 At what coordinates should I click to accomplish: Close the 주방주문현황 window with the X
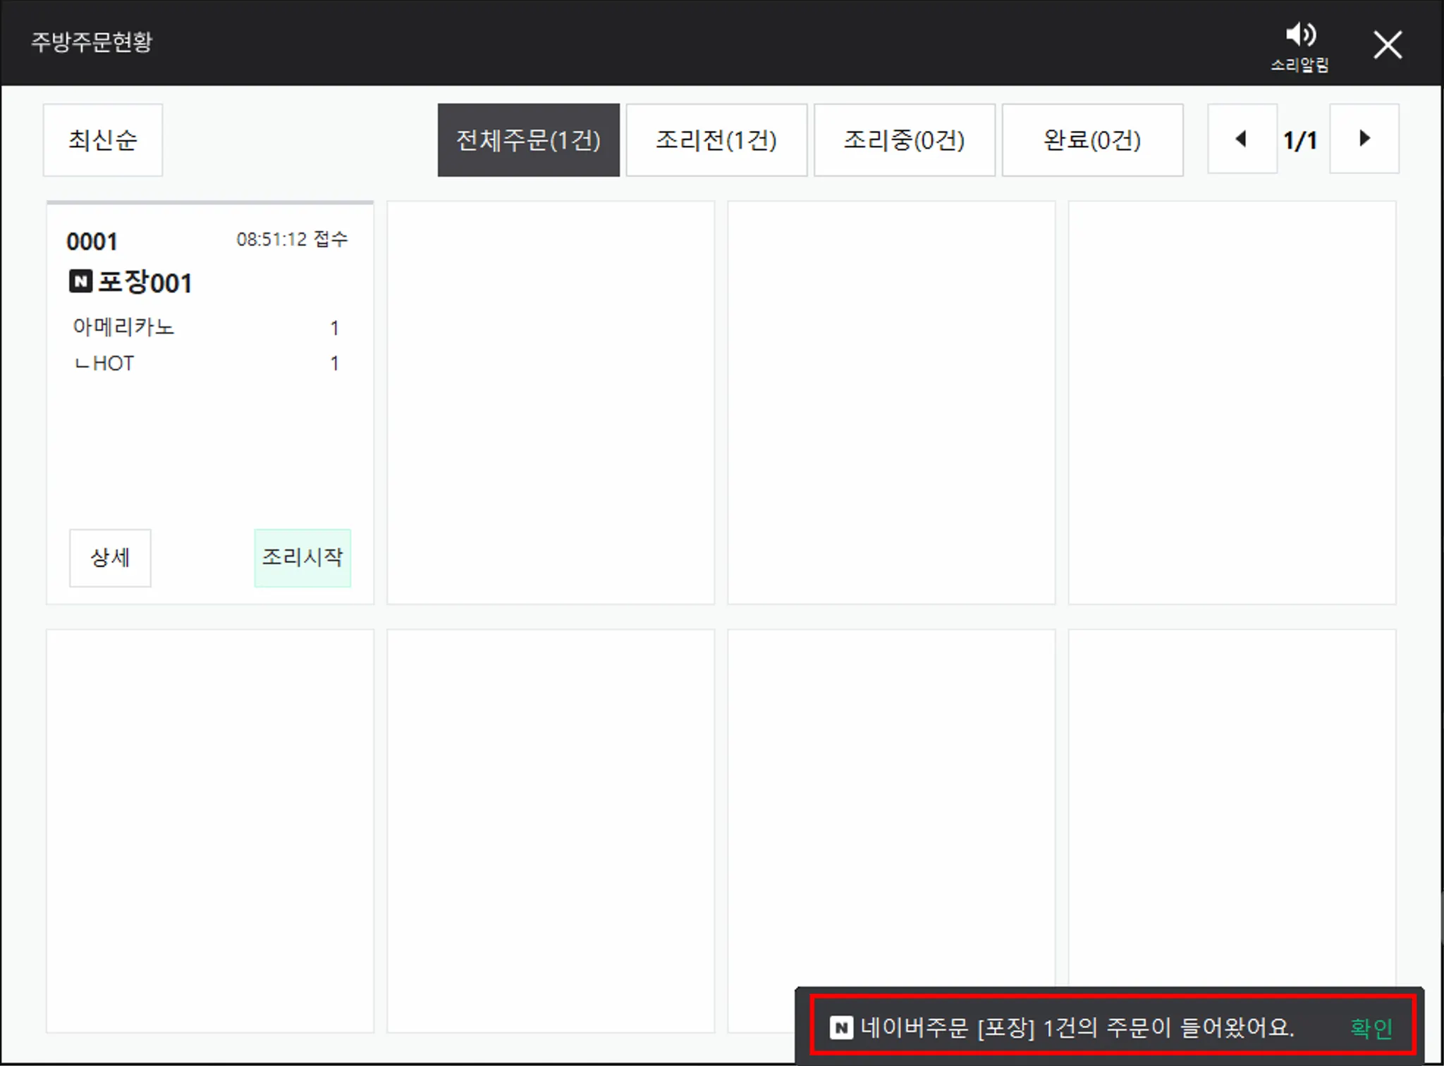click(x=1387, y=45)
